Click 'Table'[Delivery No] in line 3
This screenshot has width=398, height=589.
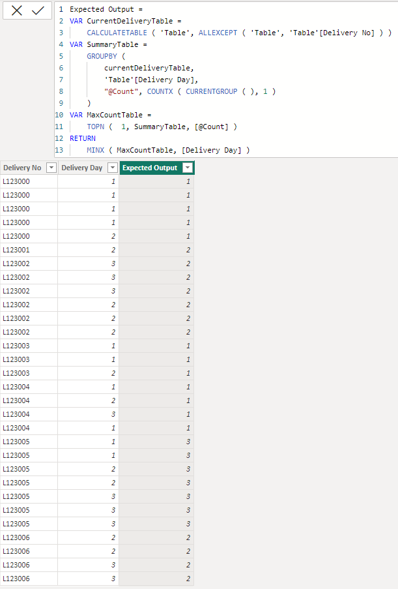coord(332,33)
